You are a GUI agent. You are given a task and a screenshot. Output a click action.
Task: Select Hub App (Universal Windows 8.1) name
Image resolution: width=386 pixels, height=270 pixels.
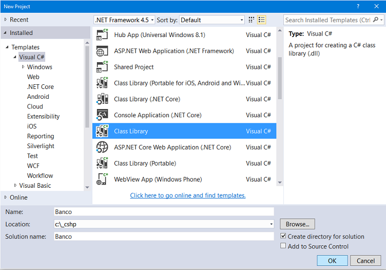click(x=160, y=35)
